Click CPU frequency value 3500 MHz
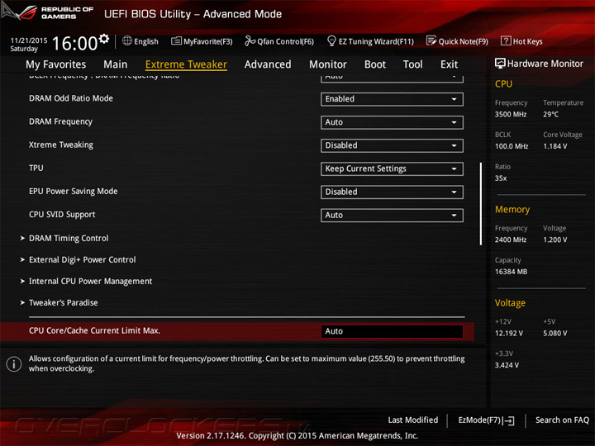Screen dimensions: 595x446 (x=511, y=115)
